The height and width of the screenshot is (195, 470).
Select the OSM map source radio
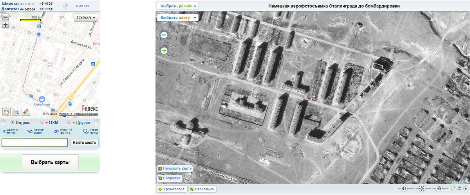[x=42, y=122]
